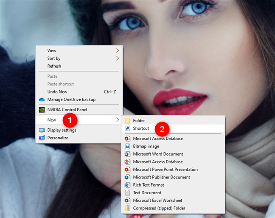Image resolution: width=275 pixels, height=218 pixels.
Task: Click the Rich Text Format icon
Action: pos(127,185)
